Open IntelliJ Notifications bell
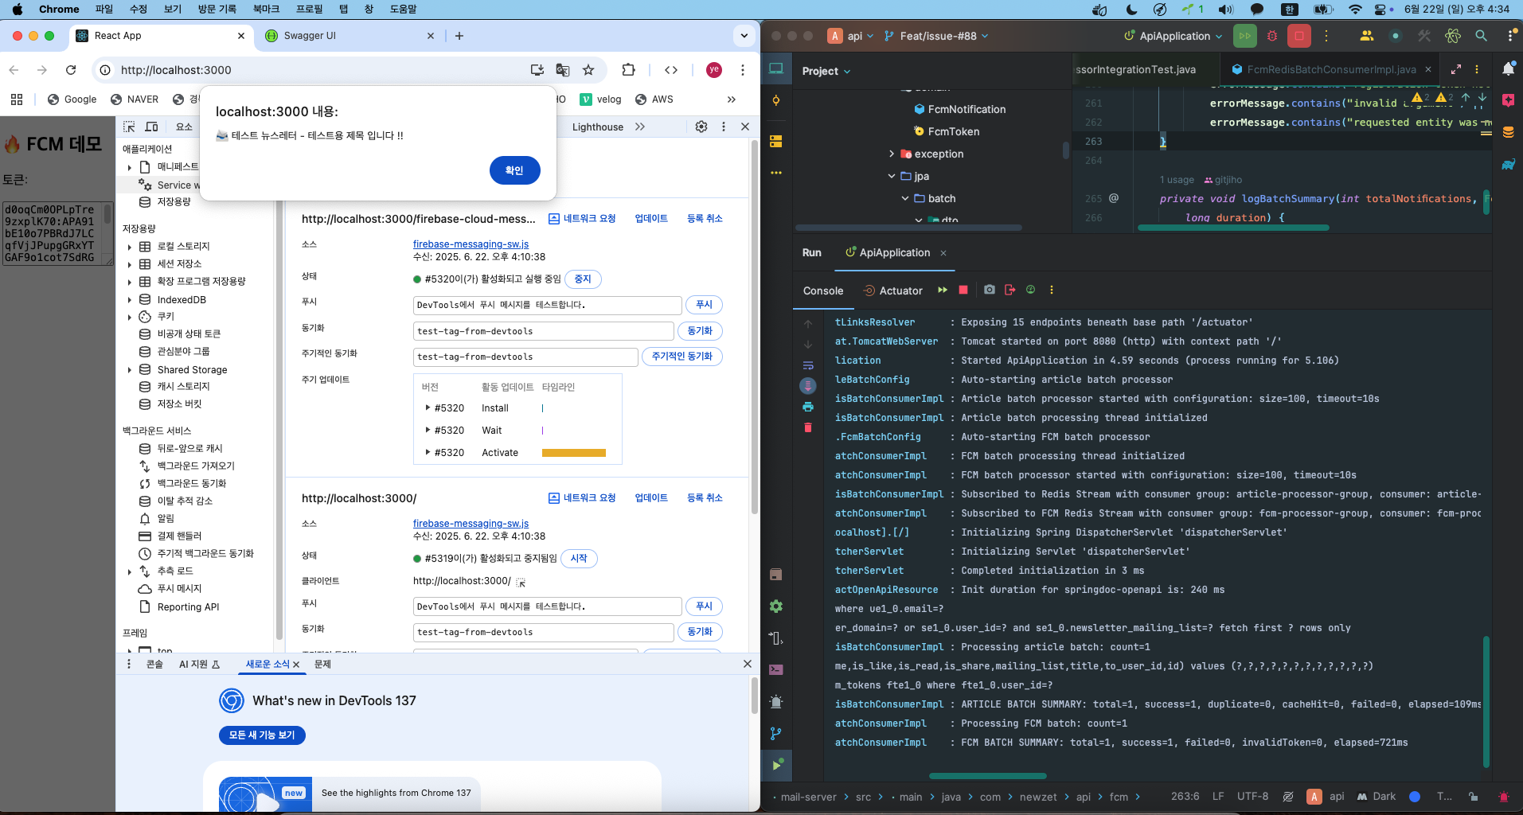 [1508, 69]
